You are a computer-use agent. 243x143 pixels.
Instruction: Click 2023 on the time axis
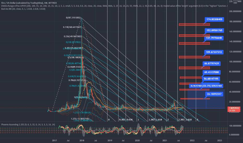pos(220,140)
